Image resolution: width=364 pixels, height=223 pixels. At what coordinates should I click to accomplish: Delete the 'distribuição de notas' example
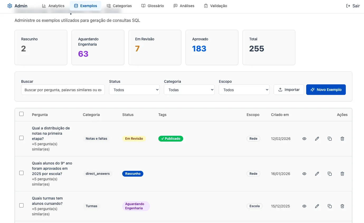coord(342,139)
